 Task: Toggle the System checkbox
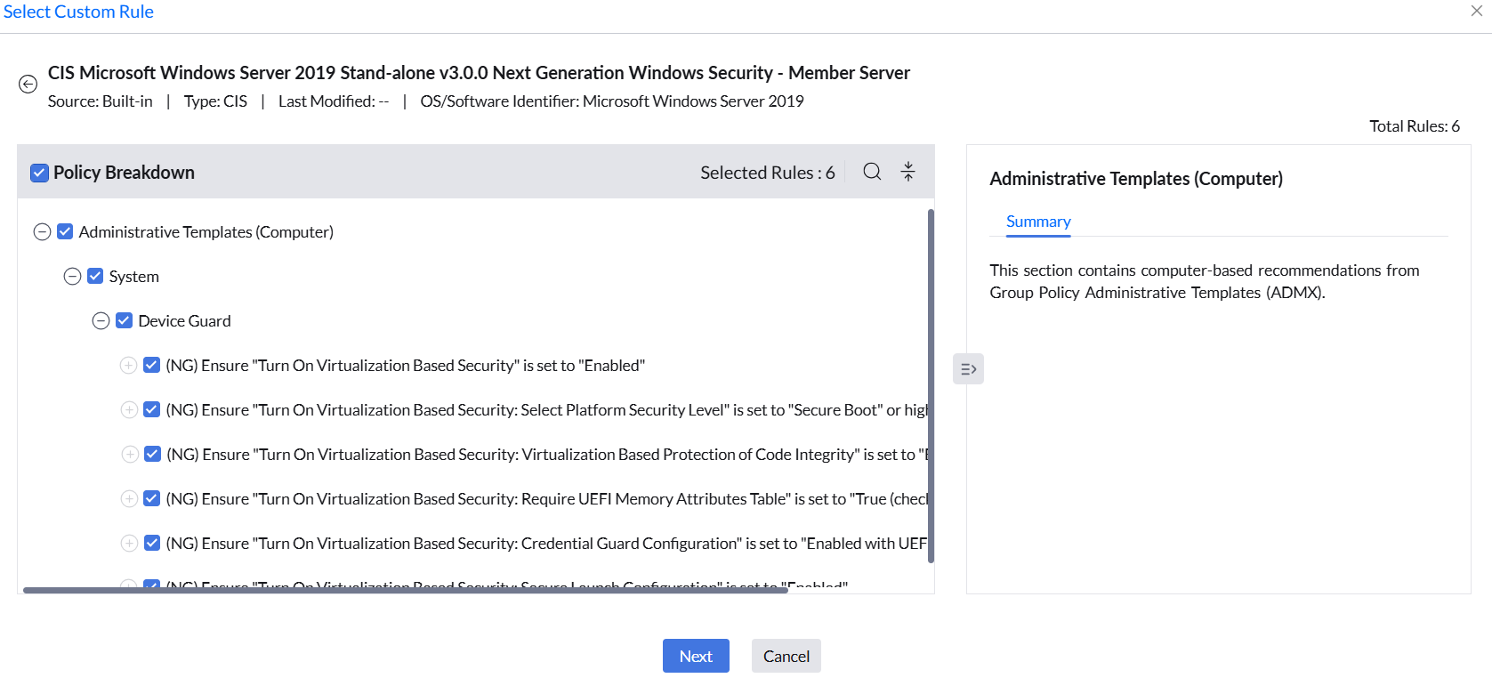coord(95,276)
